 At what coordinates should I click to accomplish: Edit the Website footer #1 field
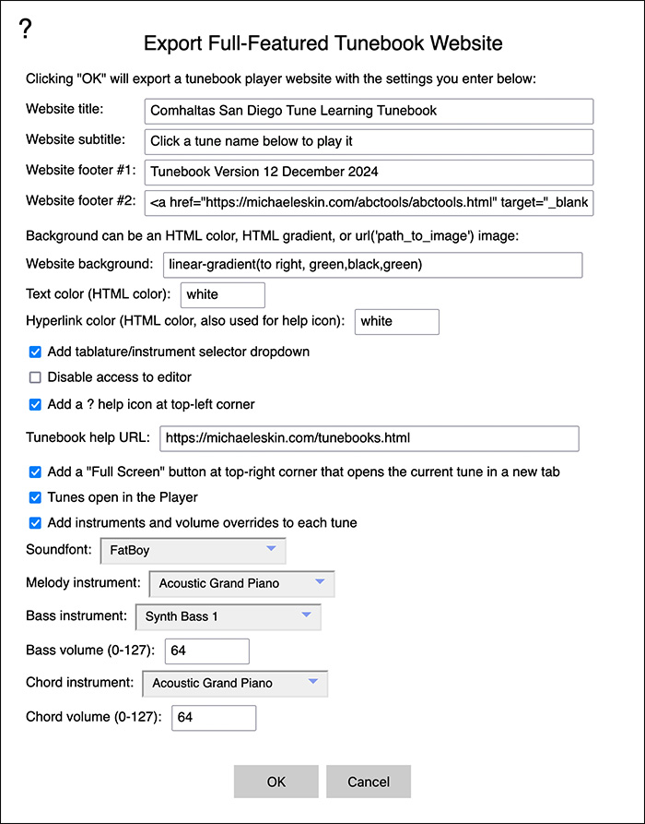pos(369,173)
